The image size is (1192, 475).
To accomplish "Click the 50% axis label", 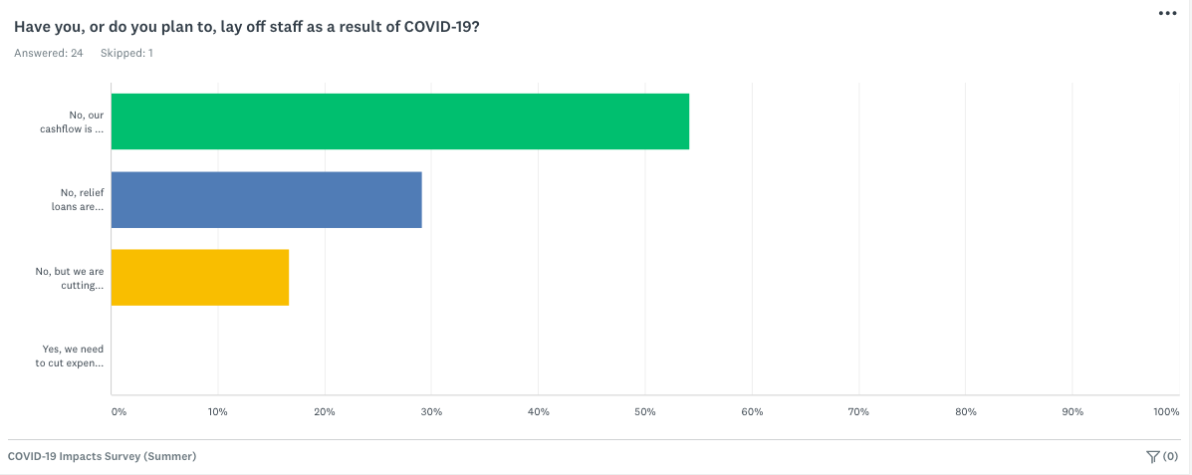I will 644,412.
